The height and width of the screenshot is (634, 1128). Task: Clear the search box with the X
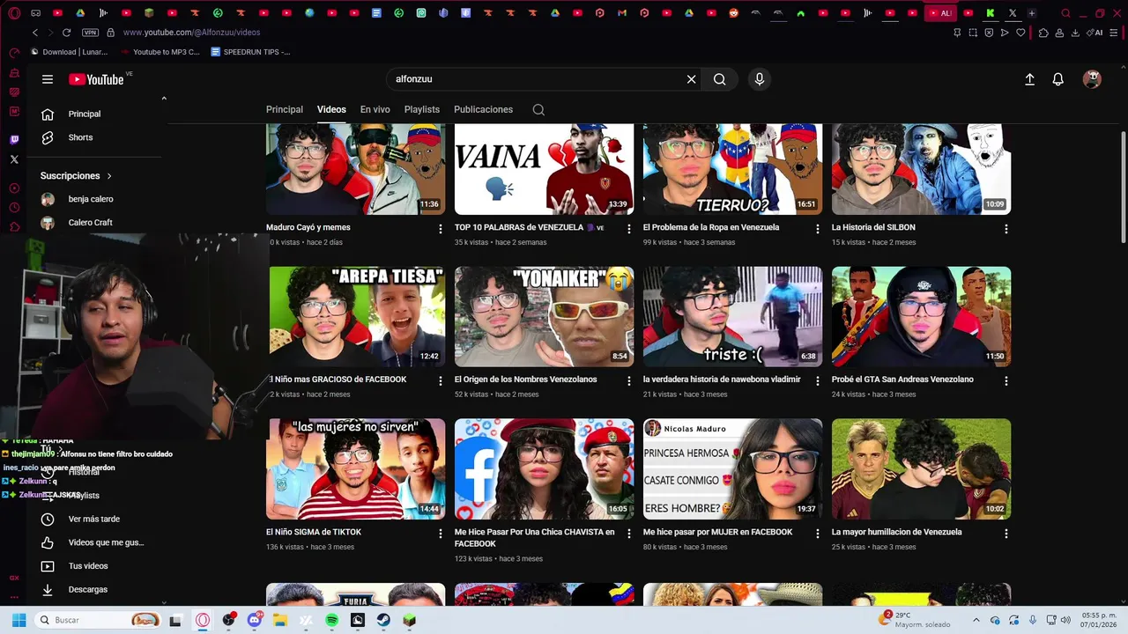point(691,79)
